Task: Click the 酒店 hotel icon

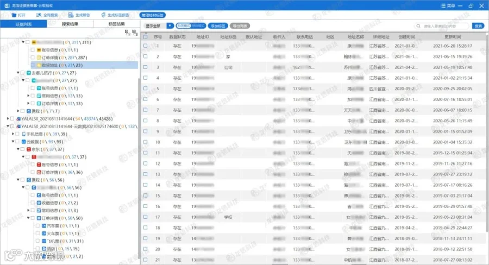Action: point(44,249)
